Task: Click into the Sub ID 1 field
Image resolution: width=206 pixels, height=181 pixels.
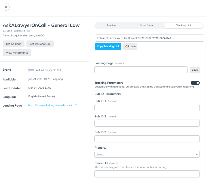Action: (147, 108)
